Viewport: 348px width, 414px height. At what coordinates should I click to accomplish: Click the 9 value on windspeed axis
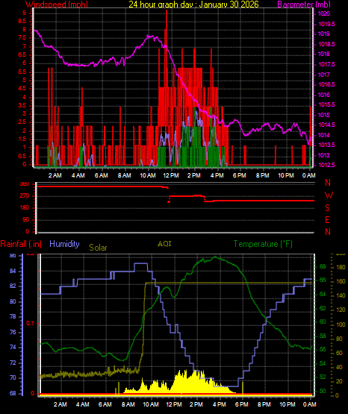click(x=25, y=13)
